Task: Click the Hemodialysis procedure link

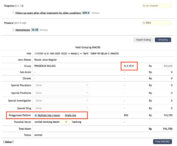Action: pyautogui.click(x=23, y=30)
